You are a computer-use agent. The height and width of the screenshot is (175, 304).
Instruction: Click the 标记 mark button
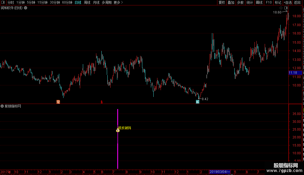point(278,2)
